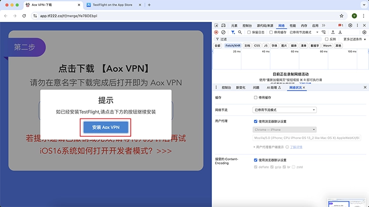
Task: Close the DevTools panel
Action: click(364, 25)
